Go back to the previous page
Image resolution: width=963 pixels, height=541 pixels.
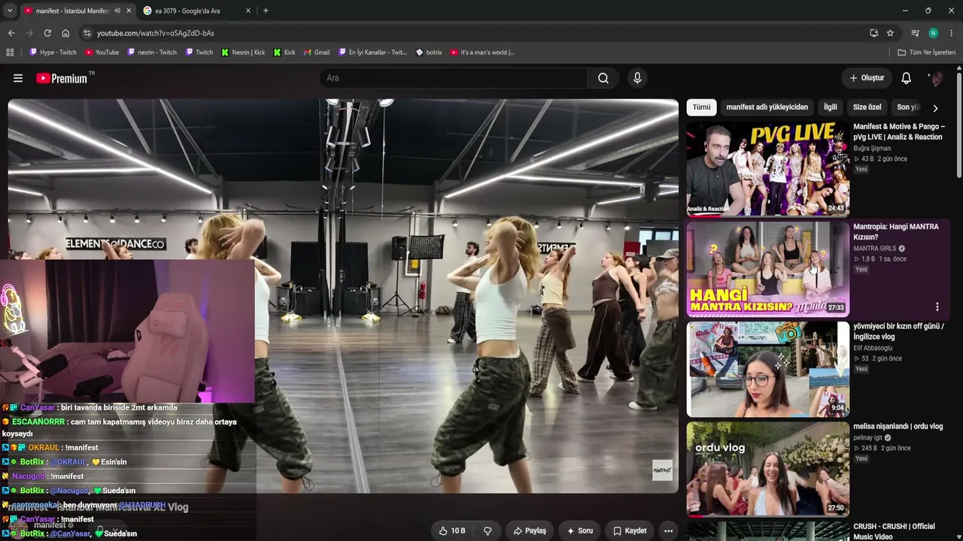click(x=11, y=33)
